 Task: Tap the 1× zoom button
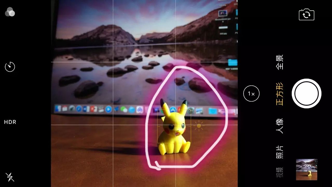click(x=251, y=94)
